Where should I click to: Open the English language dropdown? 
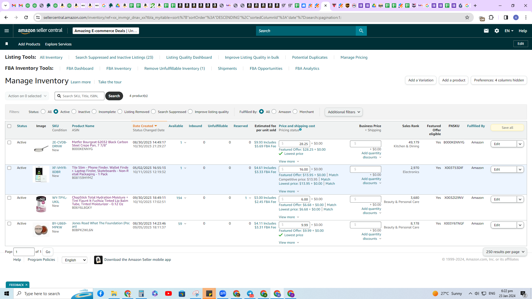(75, 260)
